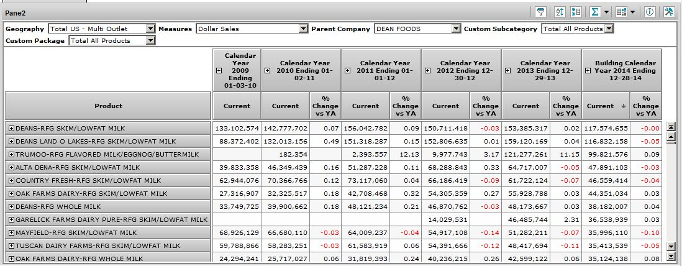Click the Sigma totals icon

(x=594, y=12)
